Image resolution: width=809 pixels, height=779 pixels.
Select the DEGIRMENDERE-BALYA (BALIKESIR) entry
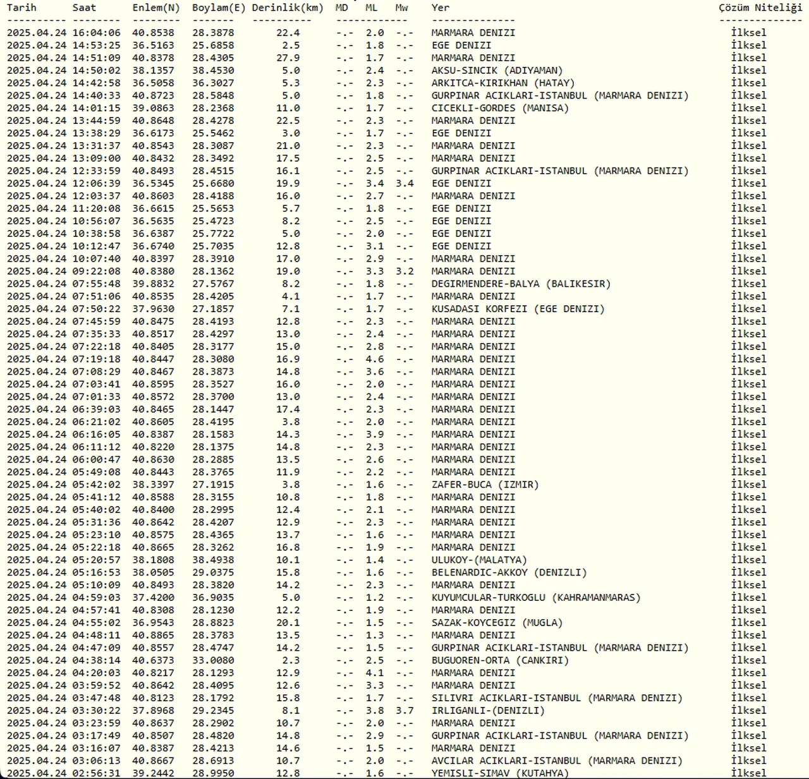tap(521, 284)
